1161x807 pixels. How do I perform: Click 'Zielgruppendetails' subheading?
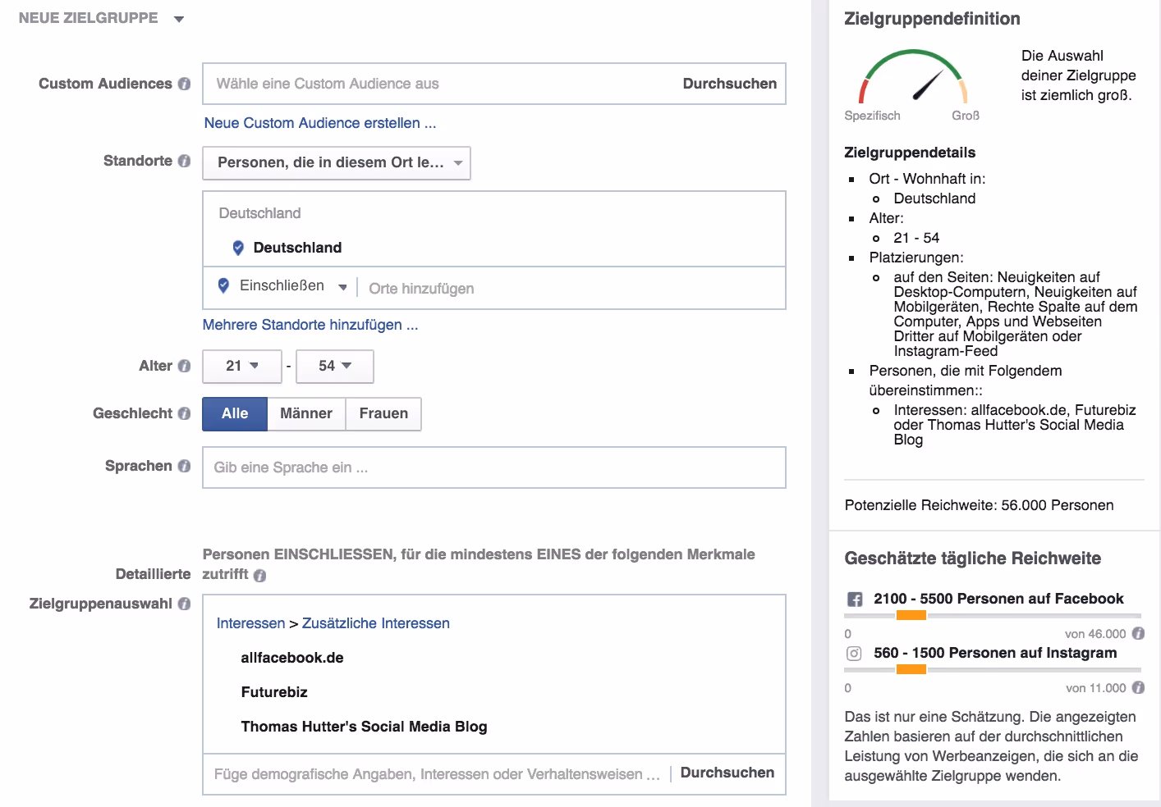click(910, 153)
